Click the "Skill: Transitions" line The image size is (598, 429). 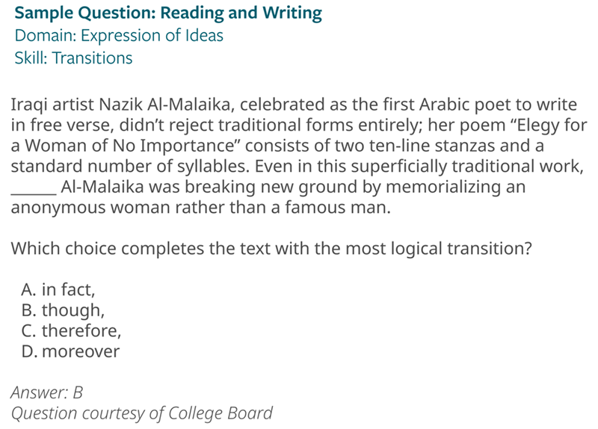click(73, 58)
